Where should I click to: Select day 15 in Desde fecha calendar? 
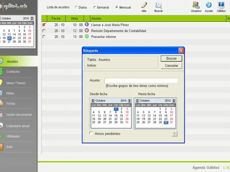click(x=116, y=116)
